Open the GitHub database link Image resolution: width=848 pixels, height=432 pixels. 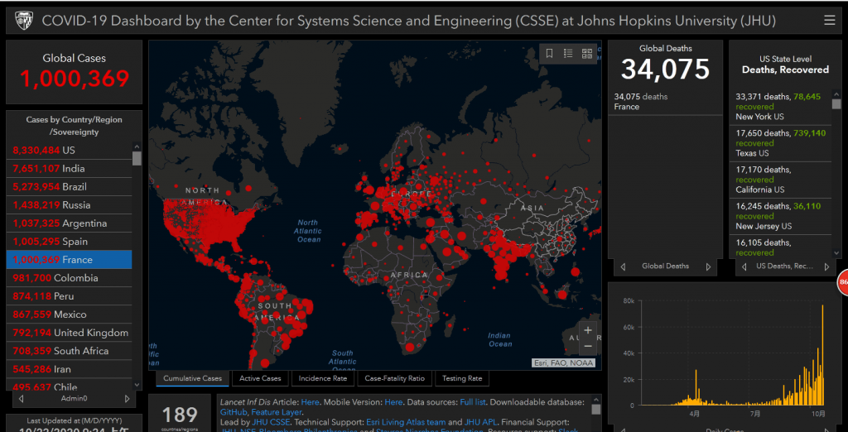(233, 411)
